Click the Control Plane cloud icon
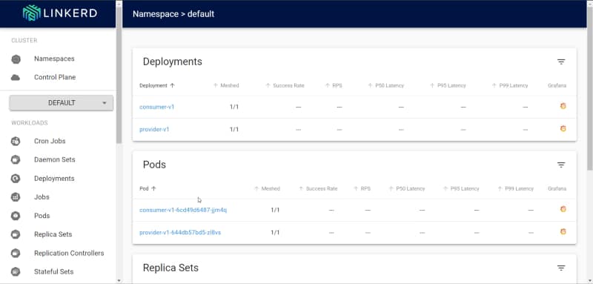Viewport: 593px width, 284px height. click(x=16, y=78)
